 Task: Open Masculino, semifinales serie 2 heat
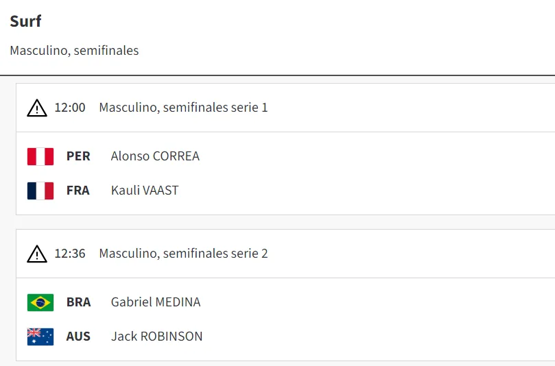183,254
